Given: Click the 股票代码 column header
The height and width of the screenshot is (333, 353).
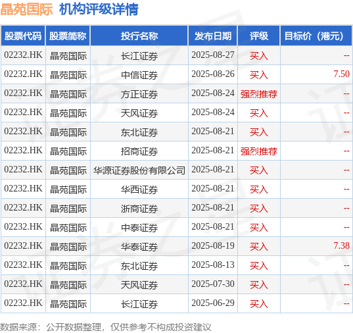Looking at the screenshot, I should coord(23,36).
